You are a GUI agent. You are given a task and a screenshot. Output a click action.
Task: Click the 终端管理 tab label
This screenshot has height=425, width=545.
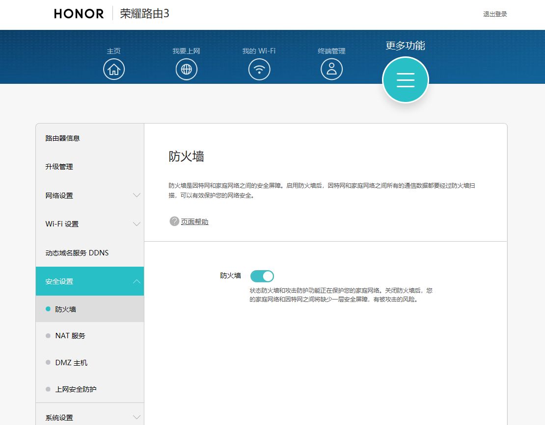pos(331,51)
